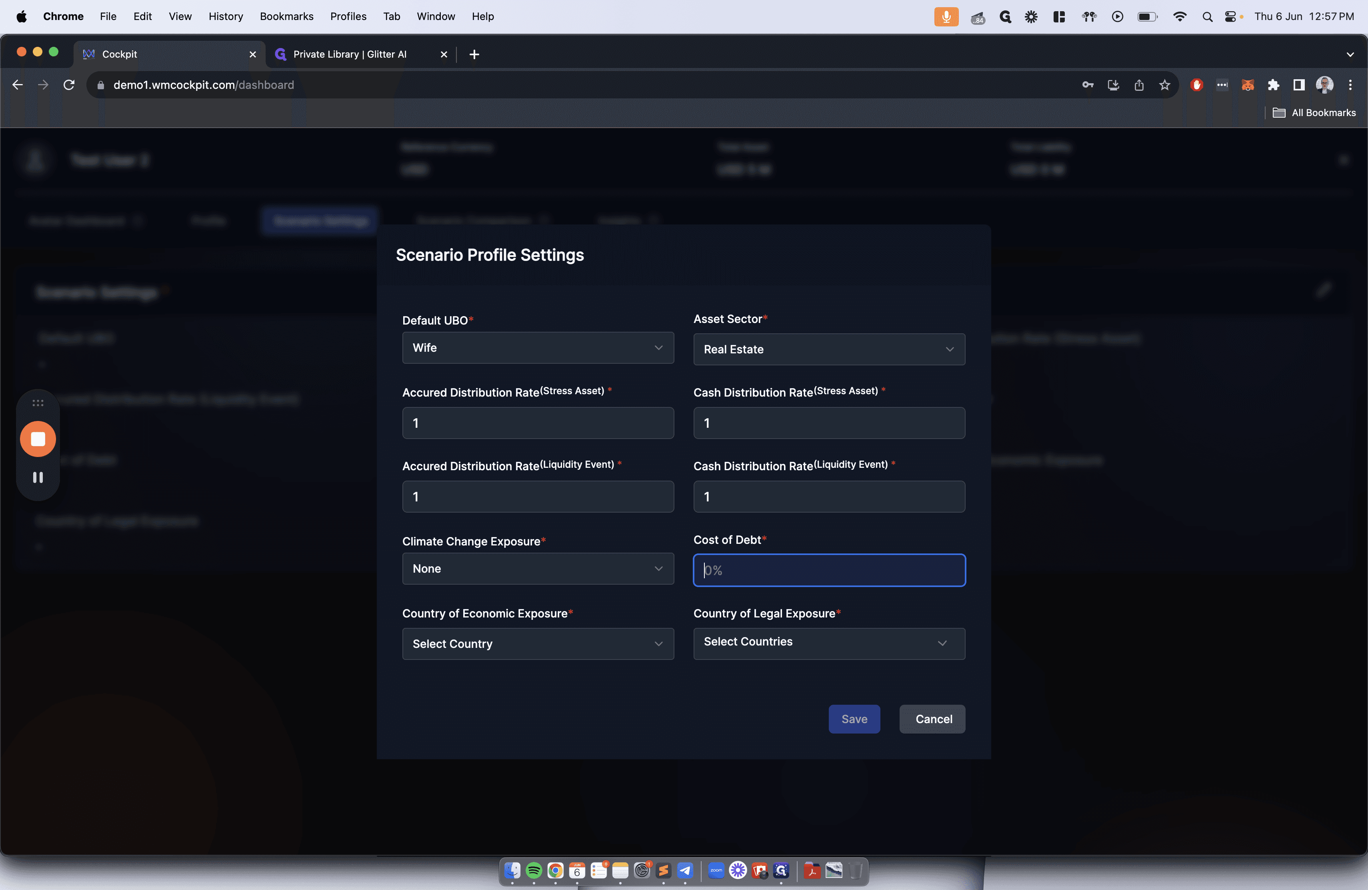
Task: Open Telegram from the Dock
Action: pos(685,870)
